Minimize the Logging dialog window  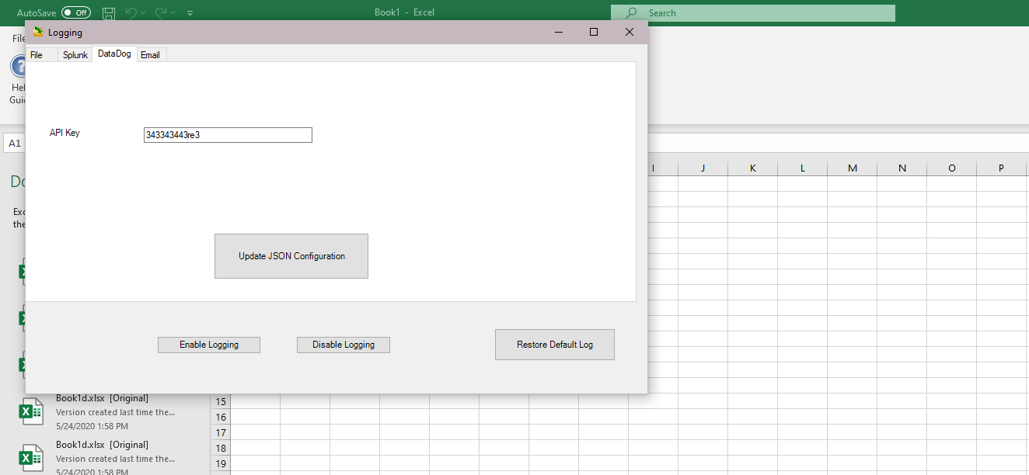[x=558, y=32]
